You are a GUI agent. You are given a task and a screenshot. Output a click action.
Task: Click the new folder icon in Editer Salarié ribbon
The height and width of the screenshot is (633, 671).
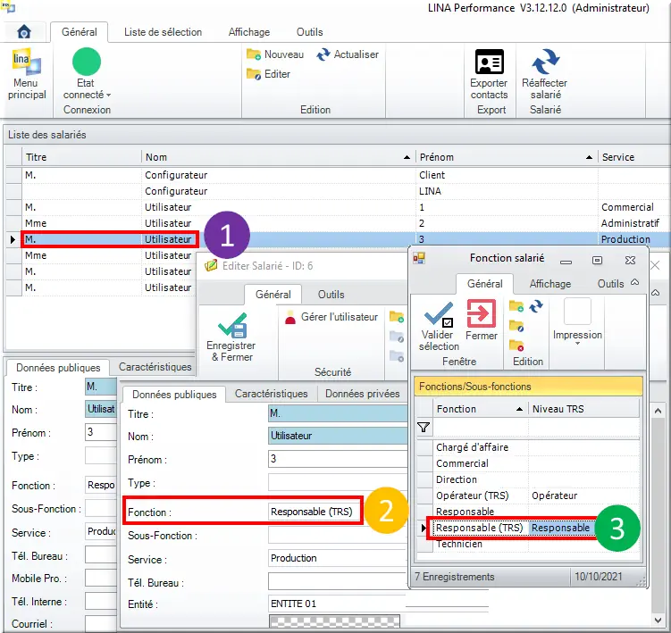397,317
